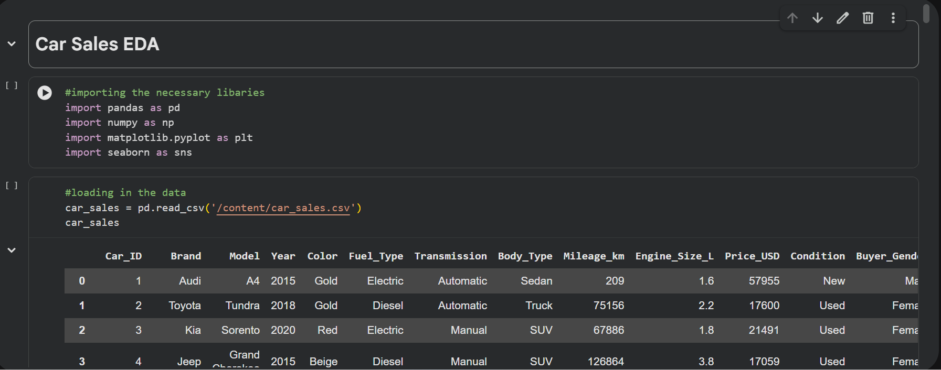
Task: Open more cell actions menu
Action: click(x=893, y=18)
